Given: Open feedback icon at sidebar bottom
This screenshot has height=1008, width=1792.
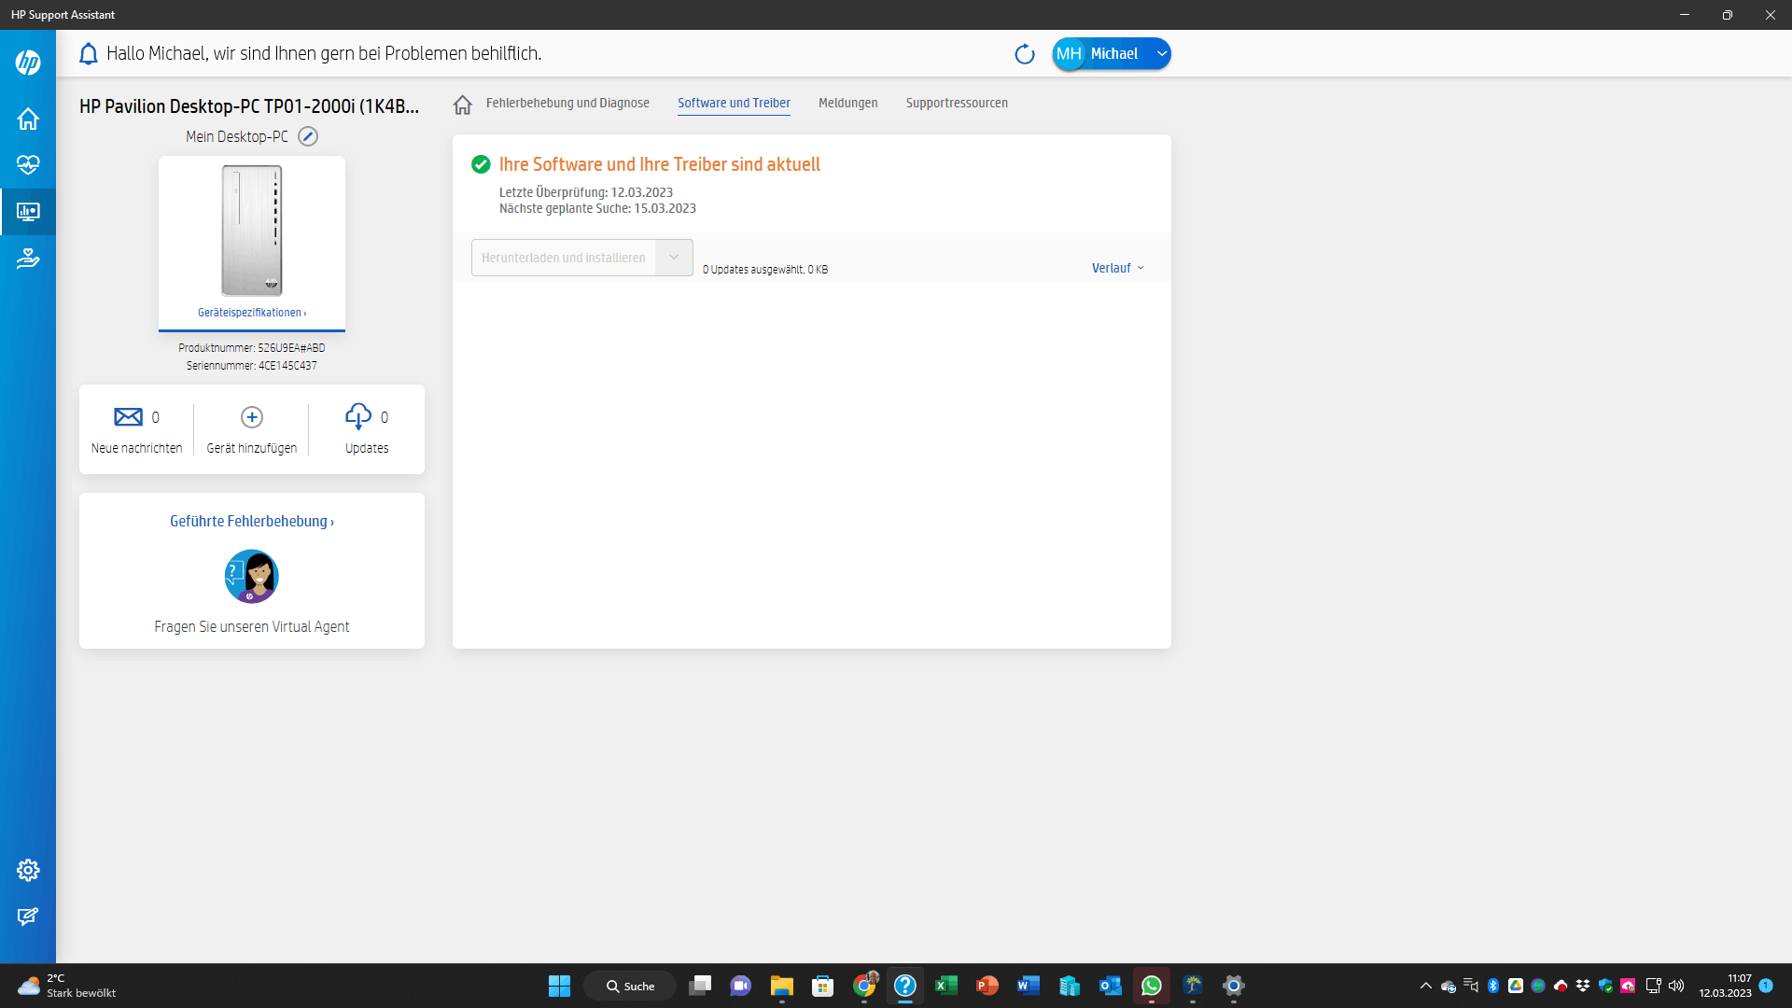Looking at the screenshot, I should (28, 917).
